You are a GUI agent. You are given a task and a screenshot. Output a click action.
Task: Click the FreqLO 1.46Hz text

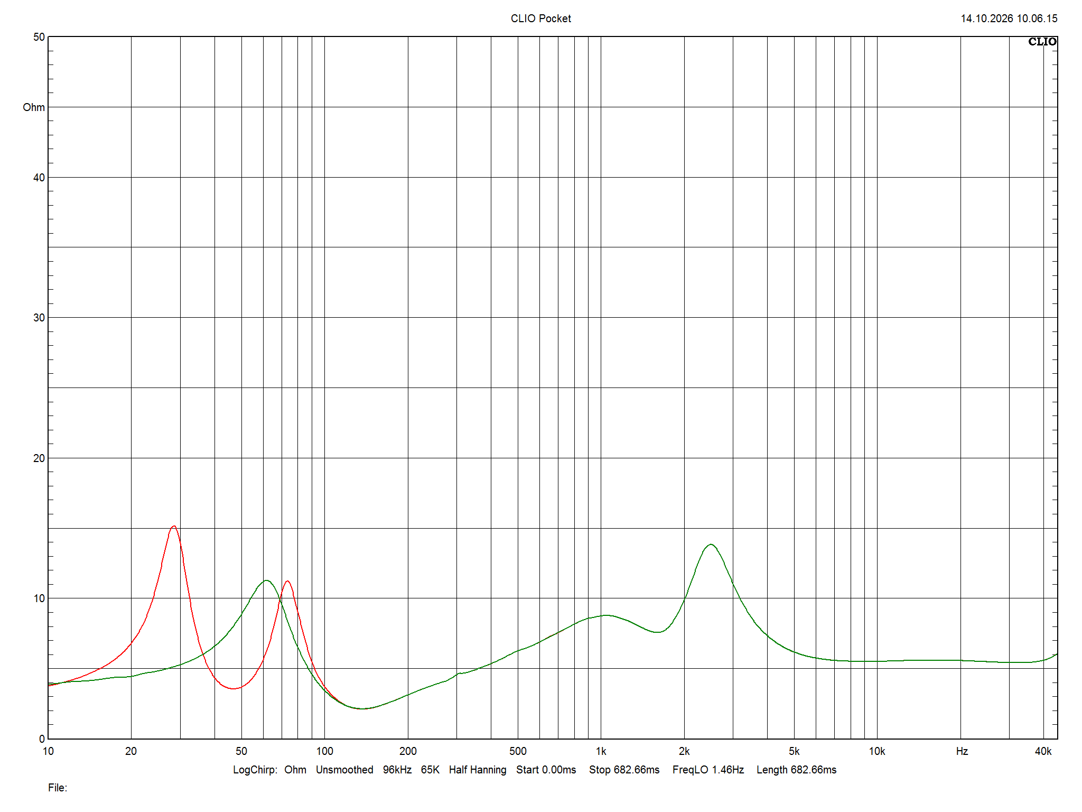tap(708, 770)
